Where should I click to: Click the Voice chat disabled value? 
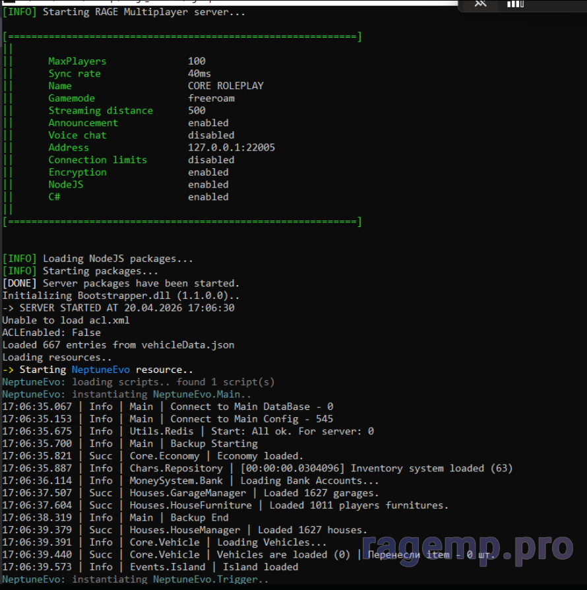[211, 135]
